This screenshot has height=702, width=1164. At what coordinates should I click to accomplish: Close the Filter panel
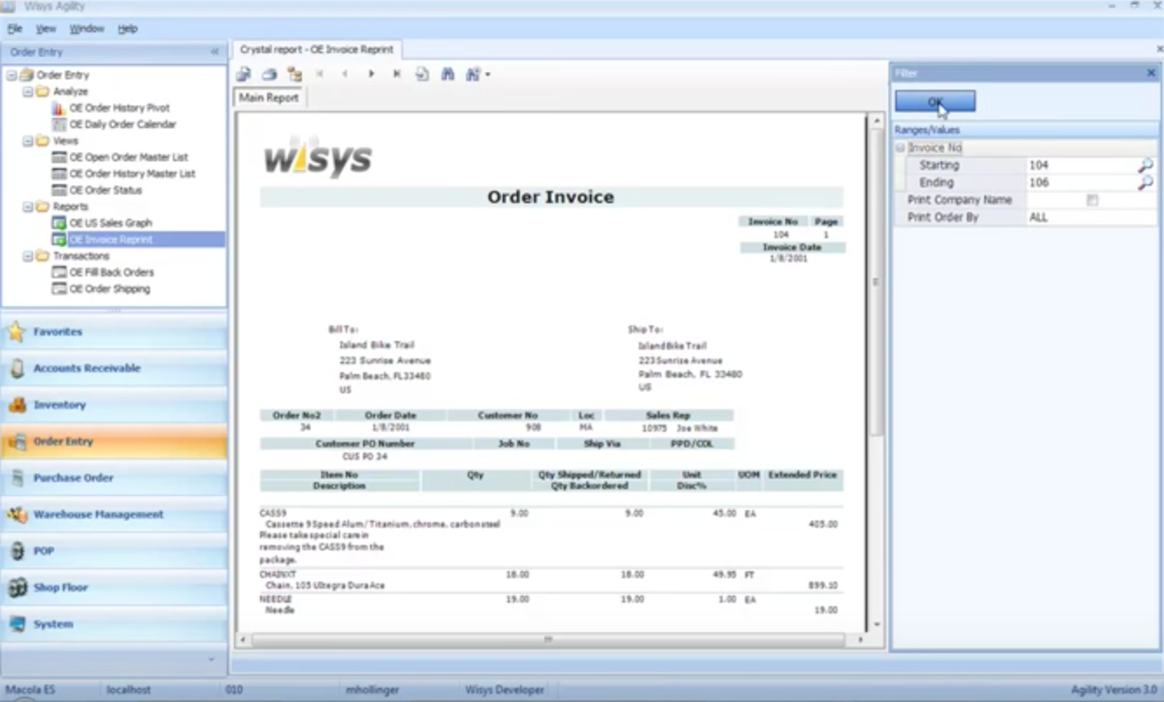(x=1151, y=73)
